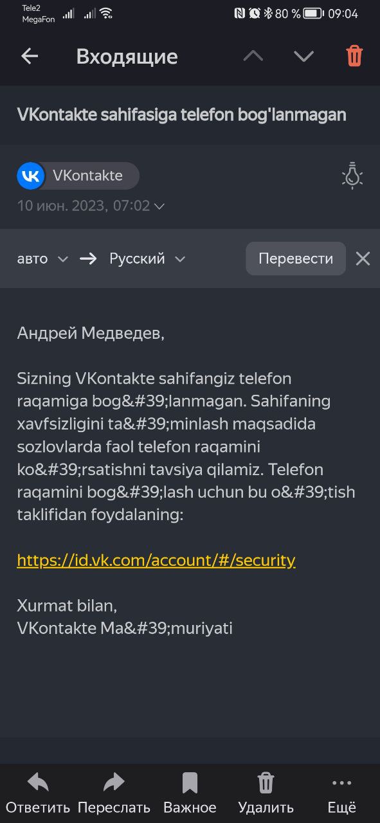The image size is (380, 823).
Task: Tap the battery indicator in status bar
Action: 313,14
